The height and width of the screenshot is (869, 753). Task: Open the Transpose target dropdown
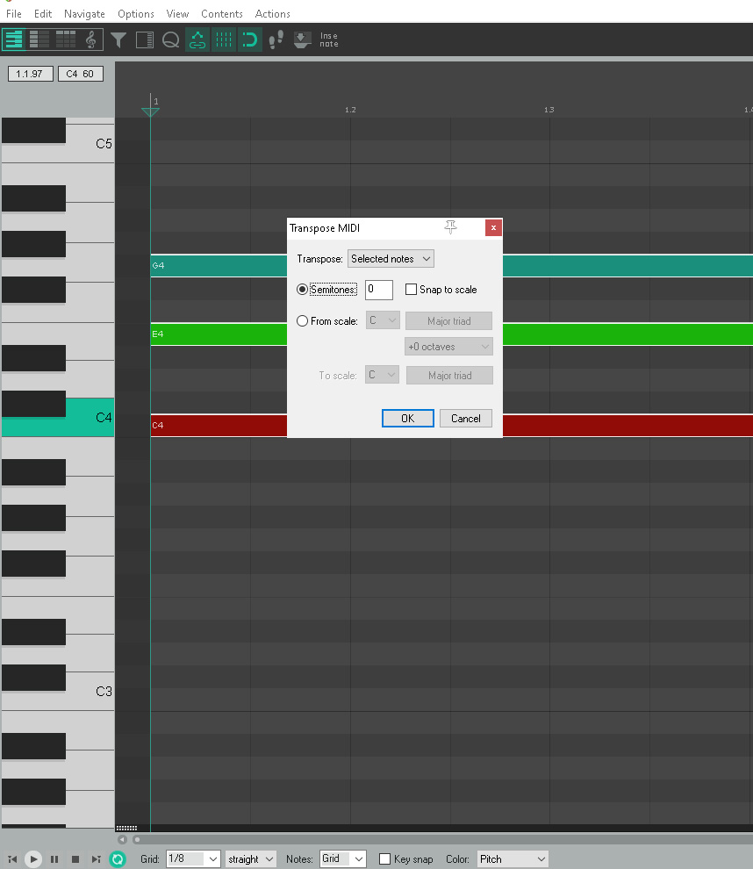[x=391, y=259]
